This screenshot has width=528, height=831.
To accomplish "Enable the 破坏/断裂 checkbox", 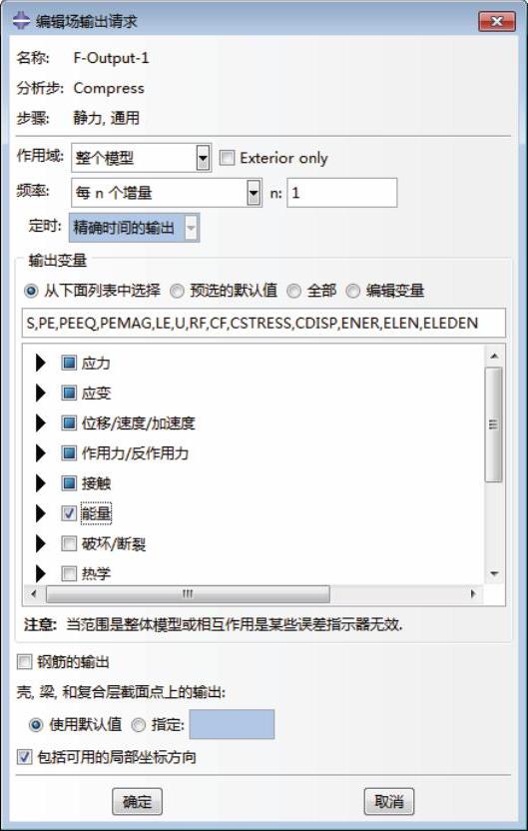I will tap(69, 543).
